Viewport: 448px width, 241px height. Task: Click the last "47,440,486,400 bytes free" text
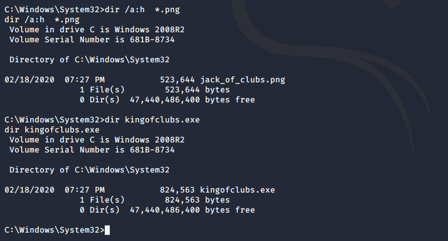coord(192,210)
